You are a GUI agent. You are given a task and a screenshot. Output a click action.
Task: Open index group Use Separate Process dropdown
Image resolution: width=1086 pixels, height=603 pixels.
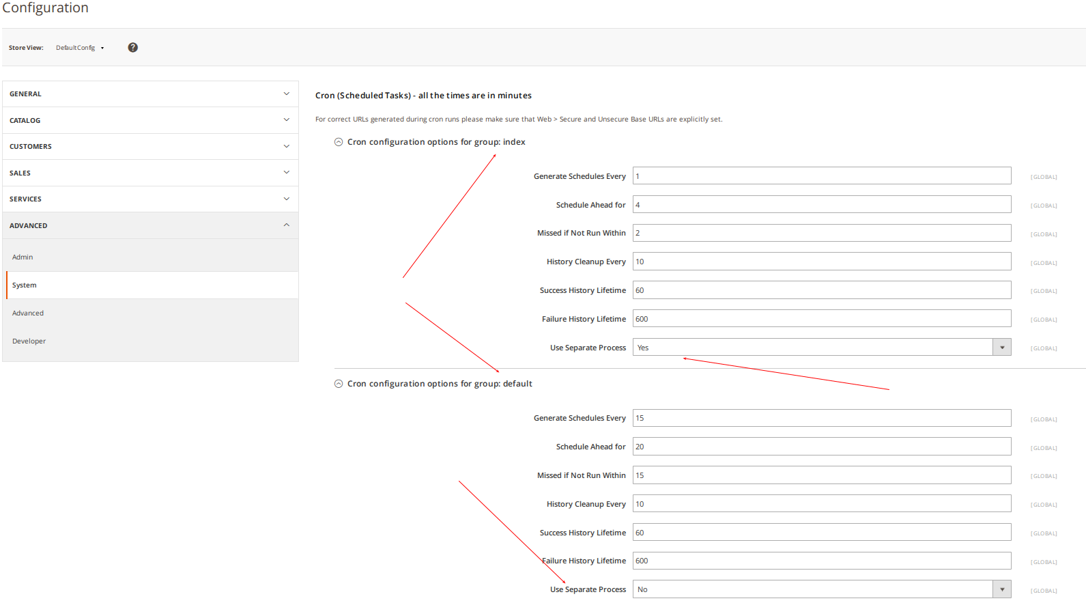[821, 348]
